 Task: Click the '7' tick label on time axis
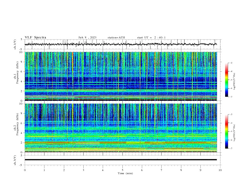point(162,170)
